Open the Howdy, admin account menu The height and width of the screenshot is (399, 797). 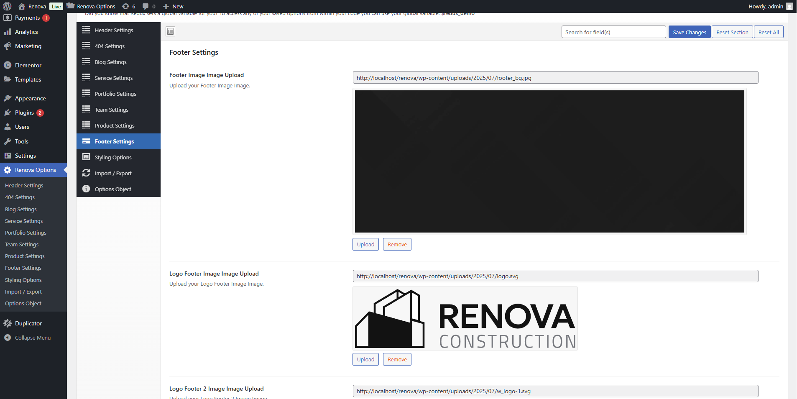point(770,6)
